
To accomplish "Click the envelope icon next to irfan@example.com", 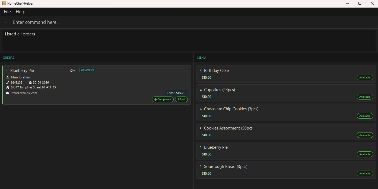I will pos(8,93).
